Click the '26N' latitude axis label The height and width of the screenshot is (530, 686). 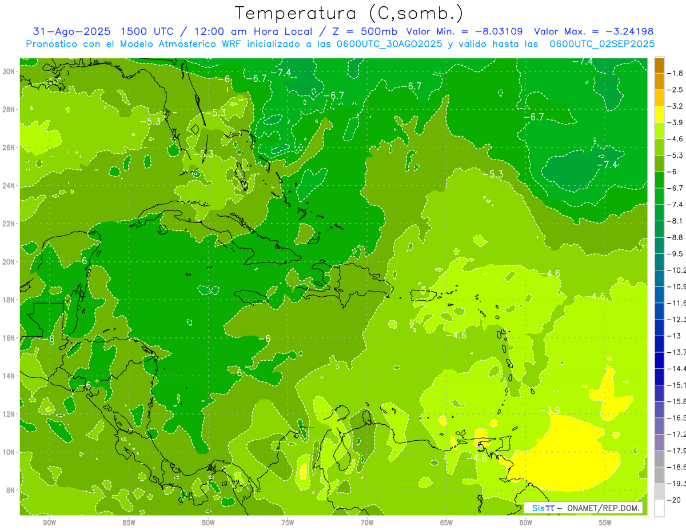[9, 147]
